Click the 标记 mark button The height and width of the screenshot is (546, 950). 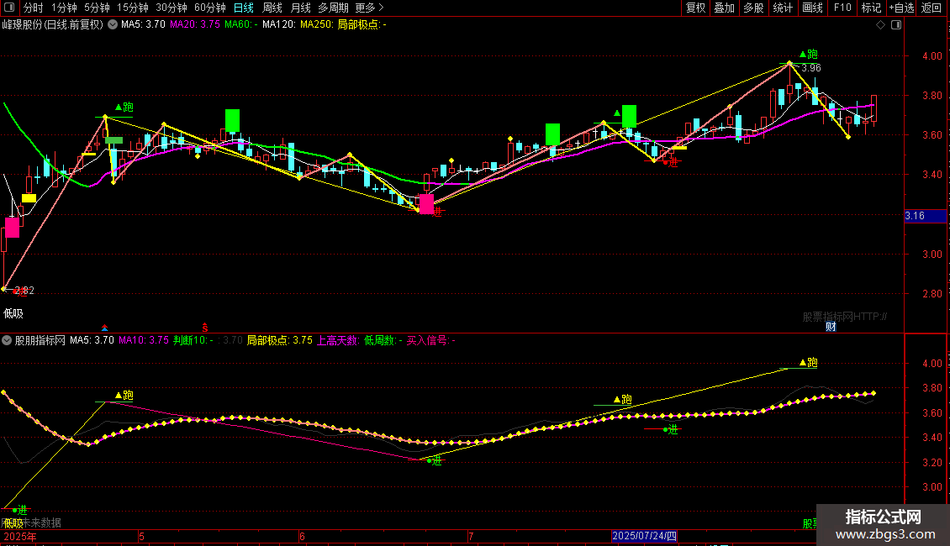tap(871, 8)
